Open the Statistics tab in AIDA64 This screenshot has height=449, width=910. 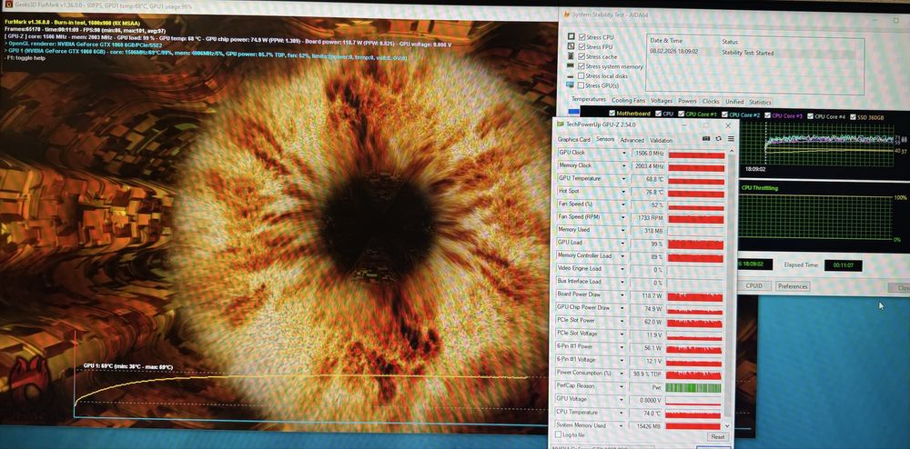pos(760,103)
